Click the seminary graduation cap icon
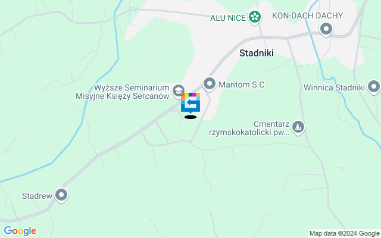The width and height of the screenshot is (381, 238). [179, 90]
